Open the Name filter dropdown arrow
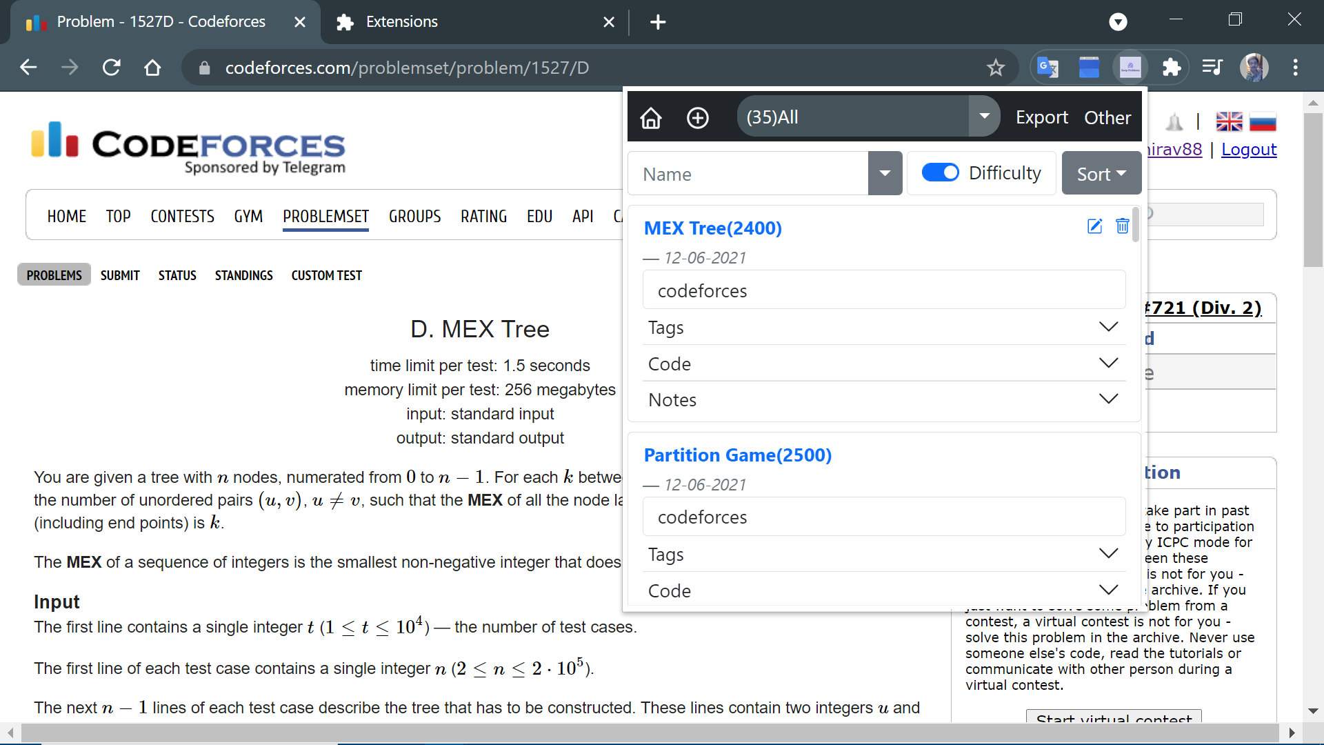 coord(885,173)
